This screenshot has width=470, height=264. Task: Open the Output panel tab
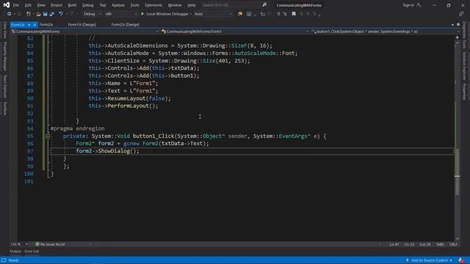coord(15,251)
